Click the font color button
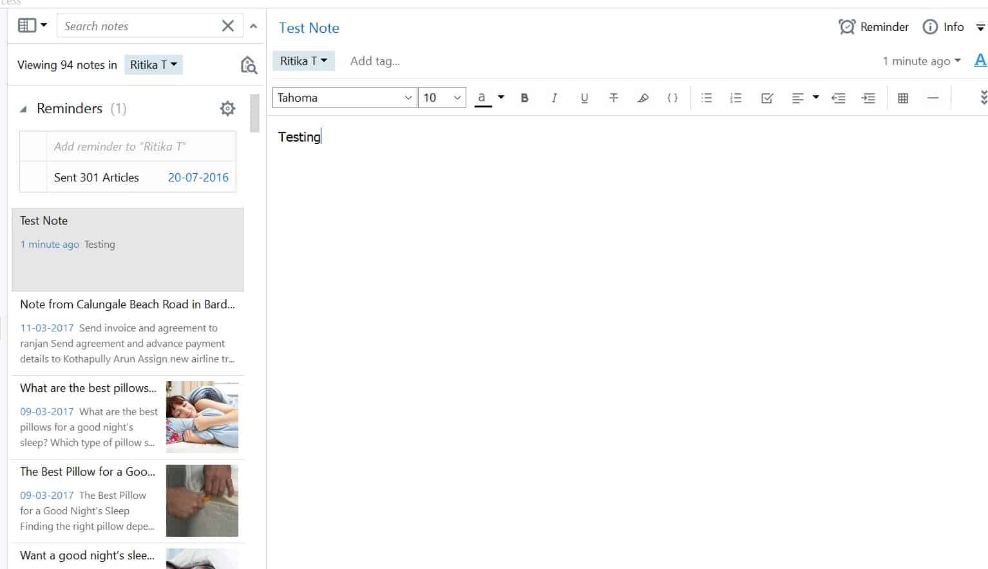This screenshot has height=569, width=988. (482, 98)
